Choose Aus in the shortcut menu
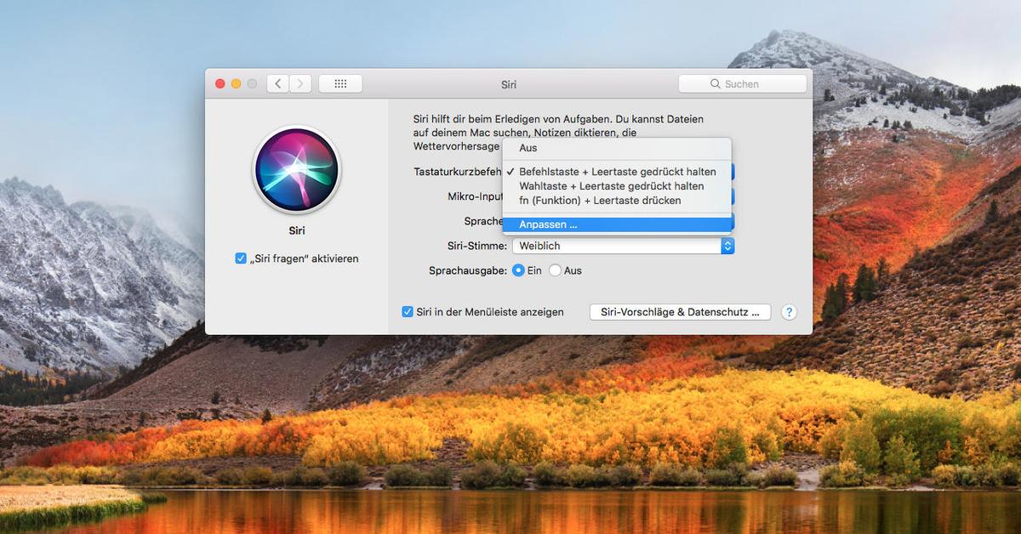Image resolution: width=1021 pixels, height=534 pixels. coord(617,148)
